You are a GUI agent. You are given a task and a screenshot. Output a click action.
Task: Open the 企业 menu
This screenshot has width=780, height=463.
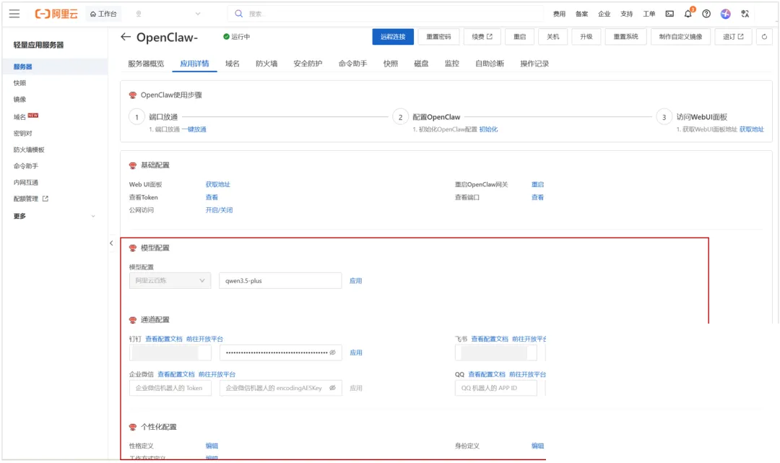click(x=604, y=14)
